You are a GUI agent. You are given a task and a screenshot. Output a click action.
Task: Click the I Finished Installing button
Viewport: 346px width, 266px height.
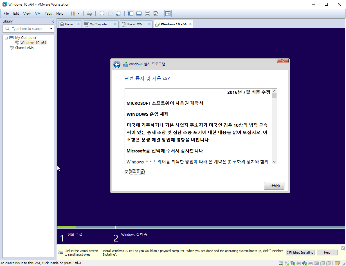(x=300, y=252)
